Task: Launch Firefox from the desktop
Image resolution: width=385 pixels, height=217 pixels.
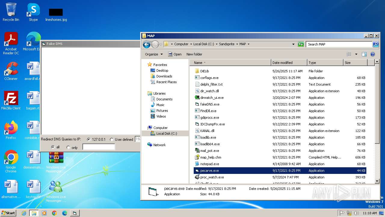Action: [x=11, y=130]
